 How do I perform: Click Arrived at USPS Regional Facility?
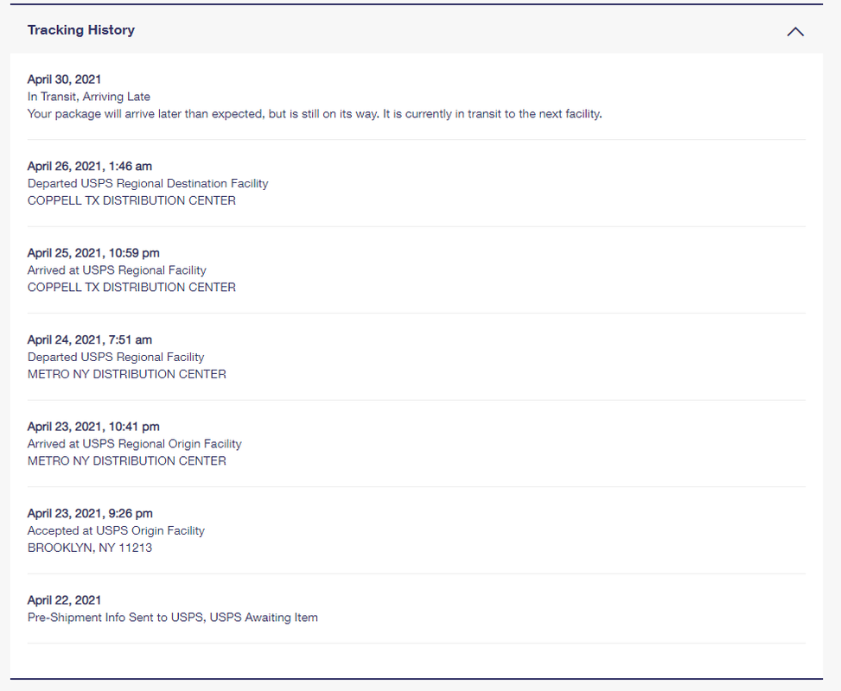[117, 270]
